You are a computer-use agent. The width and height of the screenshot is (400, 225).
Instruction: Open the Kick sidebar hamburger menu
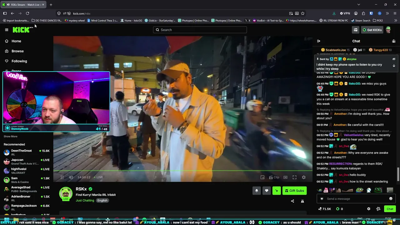7,30
